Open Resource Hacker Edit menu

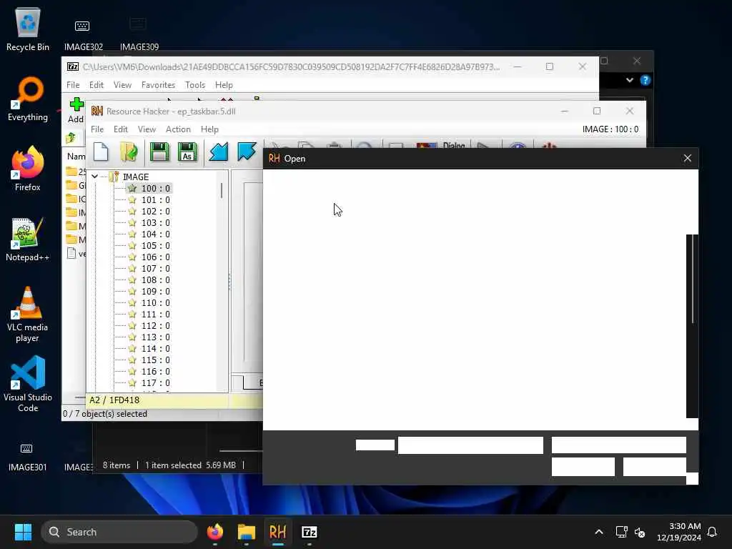tap(120, 129)
